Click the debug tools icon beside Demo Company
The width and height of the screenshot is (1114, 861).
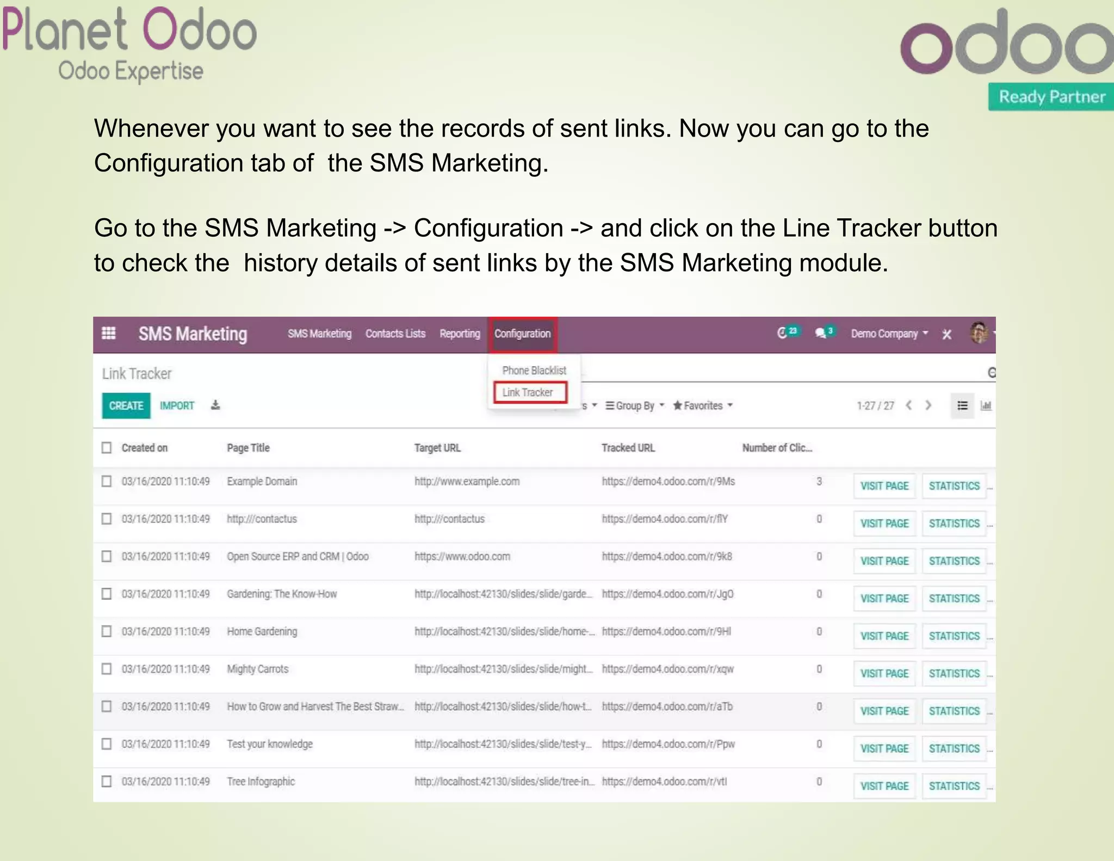coord(947,334)
